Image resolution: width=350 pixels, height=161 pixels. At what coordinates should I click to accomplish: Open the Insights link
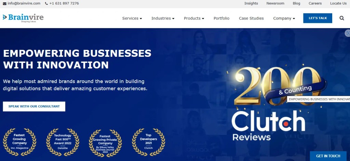click(251, 3)
